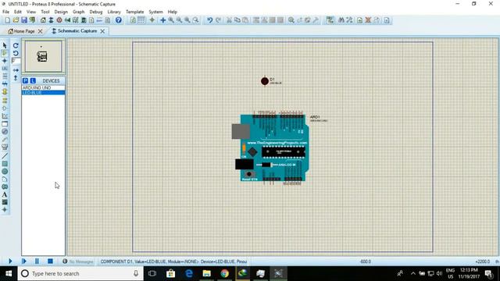Select the 2D text 'A' tool
This screenshot has height=281, width=500.
[x=5, y=194]
